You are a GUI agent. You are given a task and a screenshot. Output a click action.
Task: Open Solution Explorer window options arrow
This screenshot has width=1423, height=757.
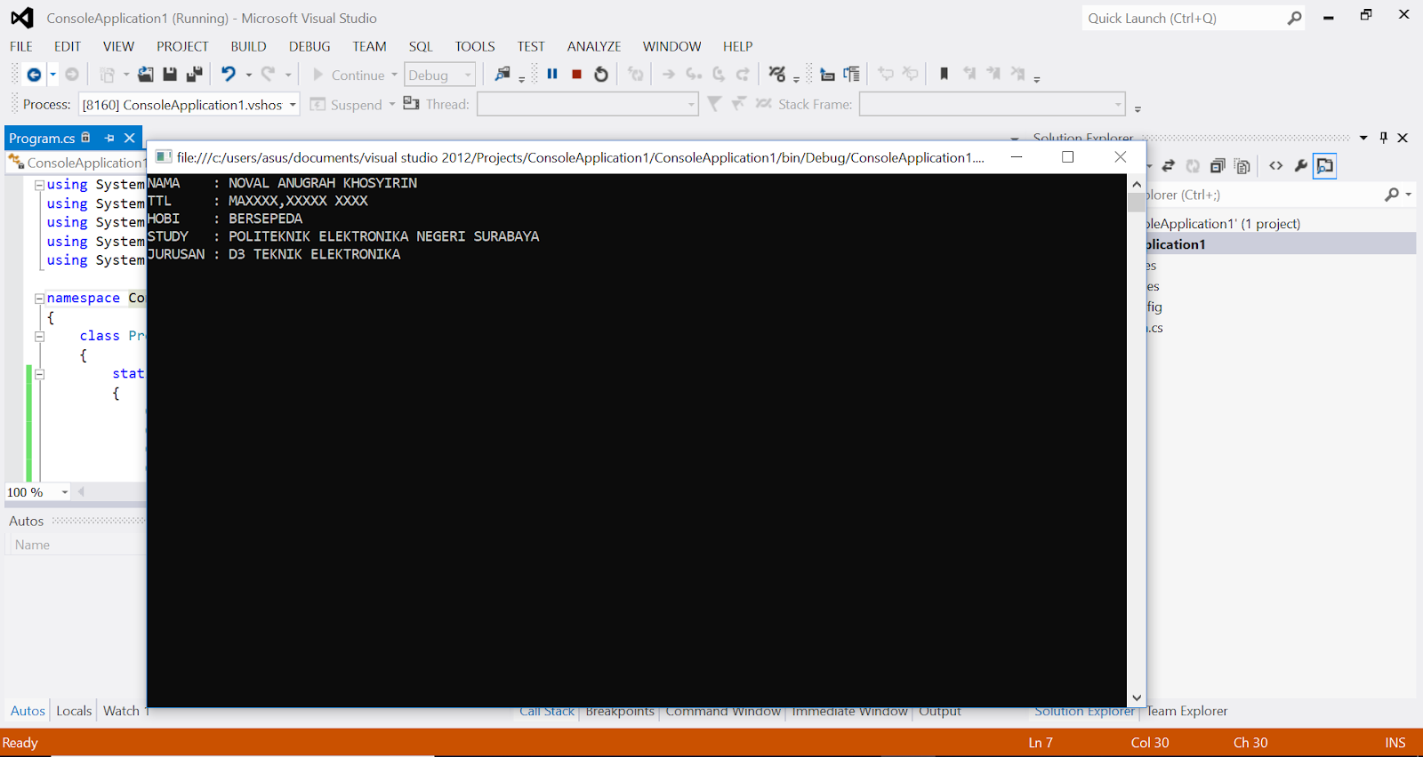tap(1363, 138)
